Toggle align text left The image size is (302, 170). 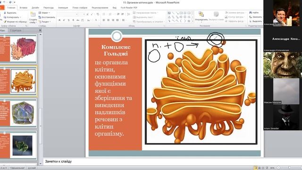point(104,20)
